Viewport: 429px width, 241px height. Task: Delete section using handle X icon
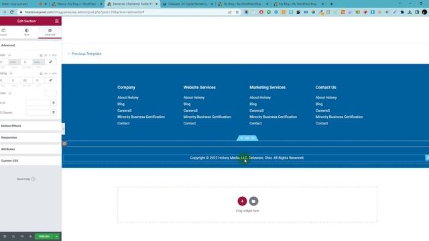253,139
